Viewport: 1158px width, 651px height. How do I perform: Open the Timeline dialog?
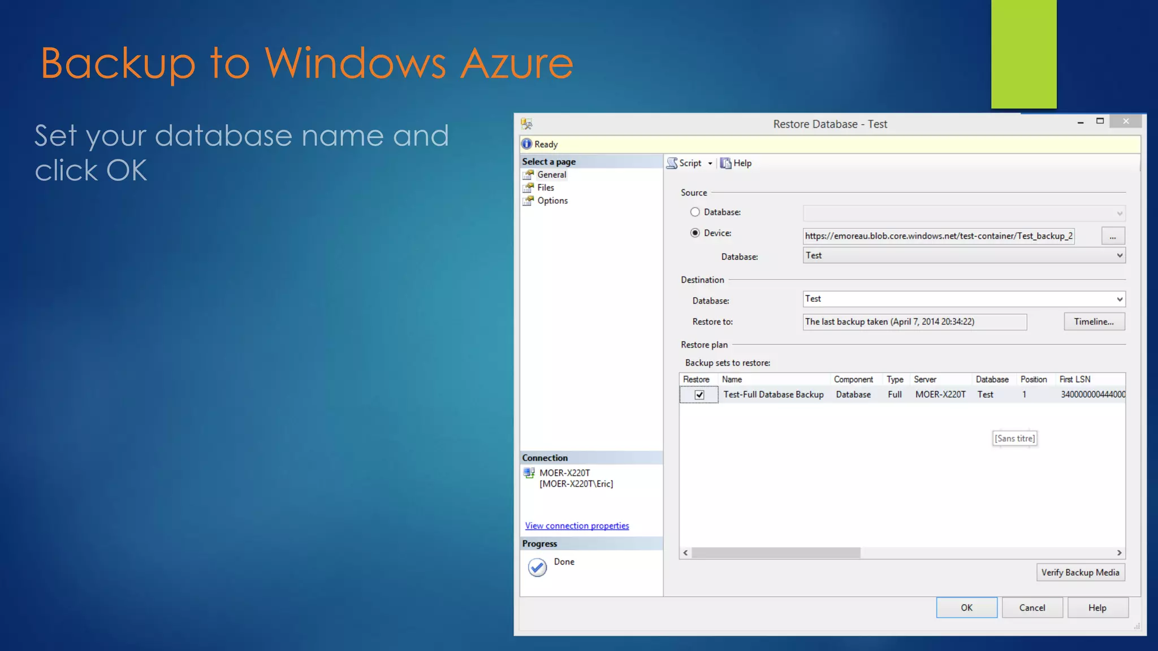click(1094, 322)
